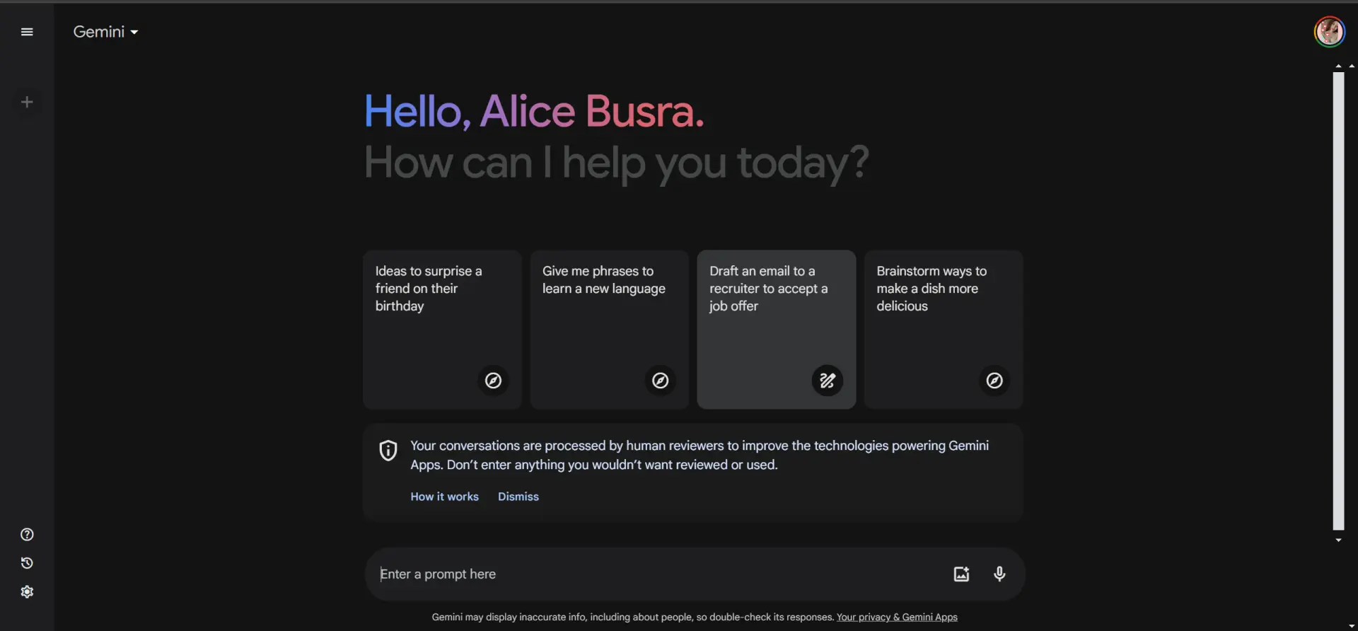The width and height of the screenshot is (1358, 631).
Task: Select 'Give me phrases to learn' suggestion card
Action: 609,330
